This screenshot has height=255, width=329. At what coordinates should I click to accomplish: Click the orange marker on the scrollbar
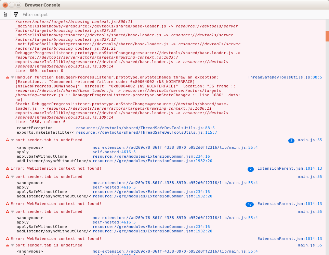click(327, 36)
